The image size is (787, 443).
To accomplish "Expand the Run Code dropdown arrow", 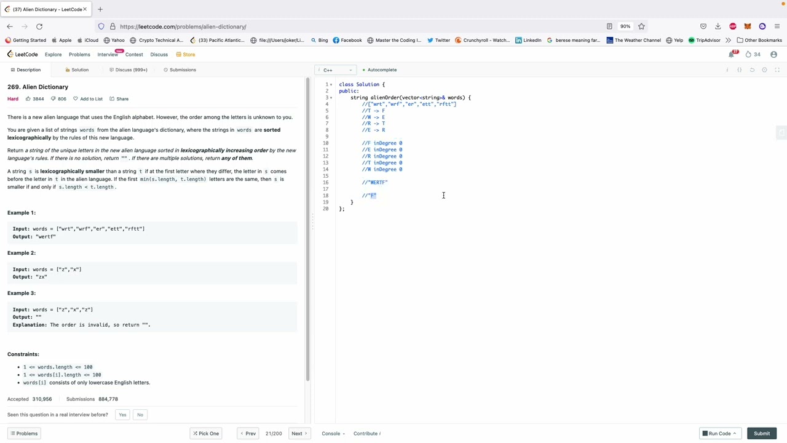I will point(734,433).
